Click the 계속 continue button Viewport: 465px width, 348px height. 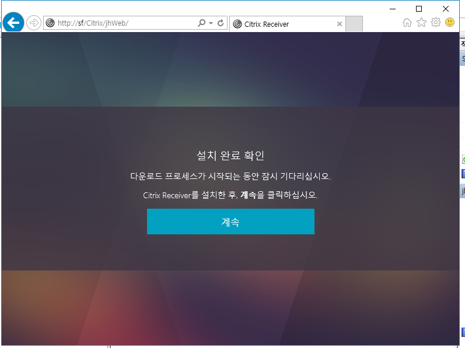tap(230, 222)
